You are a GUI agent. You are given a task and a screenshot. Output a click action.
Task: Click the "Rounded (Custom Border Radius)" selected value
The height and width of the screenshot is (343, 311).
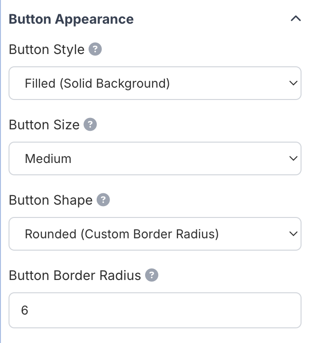pos(122,234)
